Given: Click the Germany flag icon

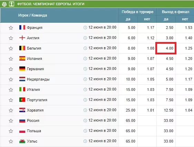Looking at the screenshot, I should [x=22, y=69].
